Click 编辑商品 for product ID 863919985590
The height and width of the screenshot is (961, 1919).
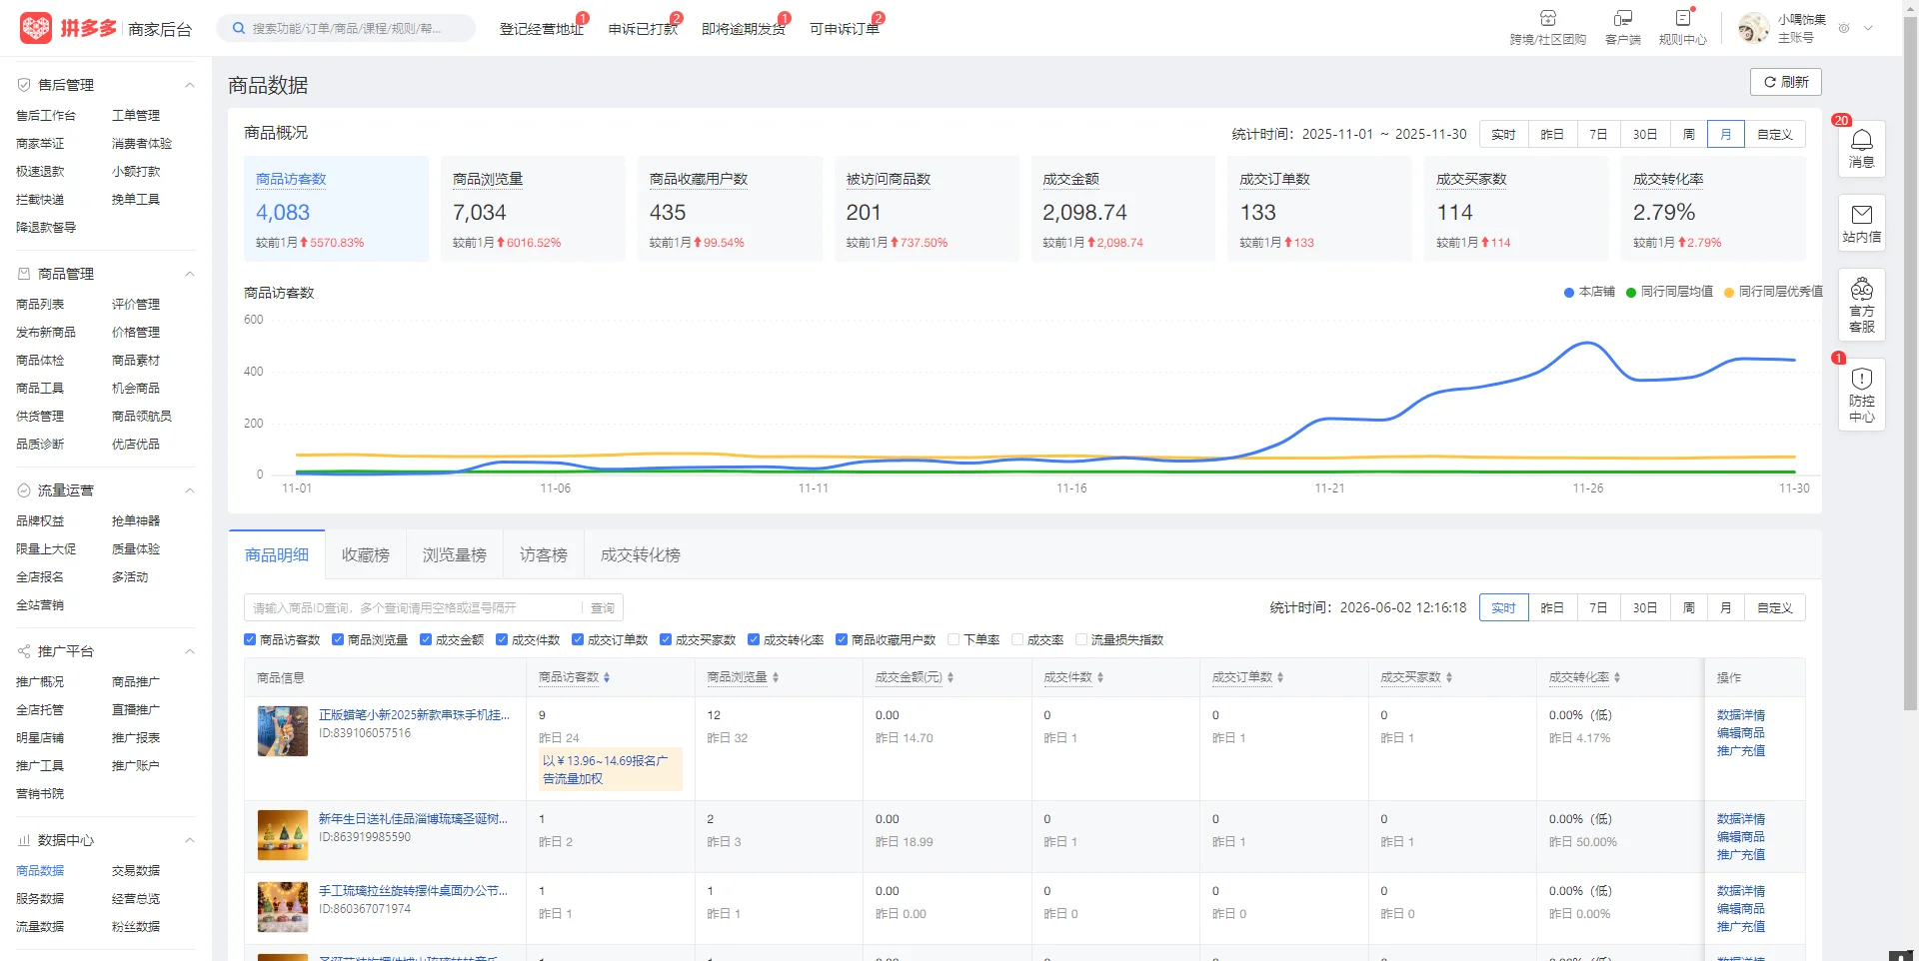[1741, 837]
